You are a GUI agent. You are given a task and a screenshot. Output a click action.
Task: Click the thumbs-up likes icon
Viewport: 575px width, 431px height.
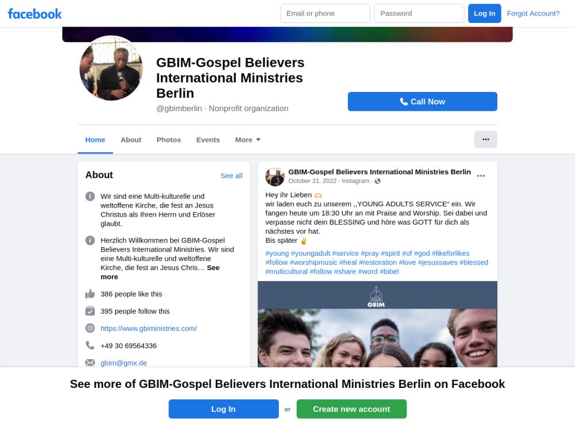[x=90, y=294]
